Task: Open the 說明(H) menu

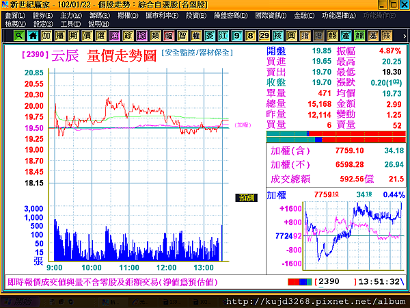Action: coord(98,24)
